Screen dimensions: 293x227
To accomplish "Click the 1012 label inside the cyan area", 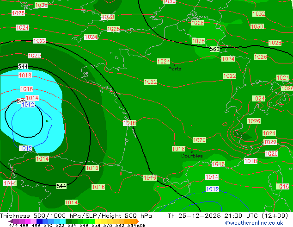I will [28, 105].
